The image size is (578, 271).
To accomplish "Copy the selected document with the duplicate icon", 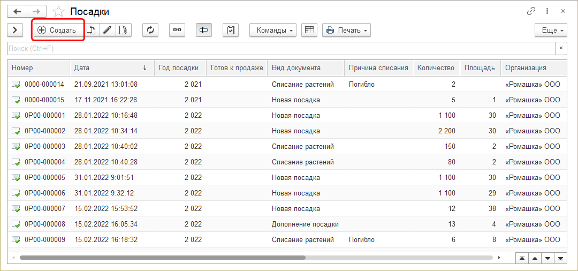I will 92,30.
